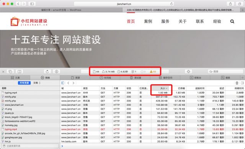Open the 元素 inspector tab

point(15,78)
